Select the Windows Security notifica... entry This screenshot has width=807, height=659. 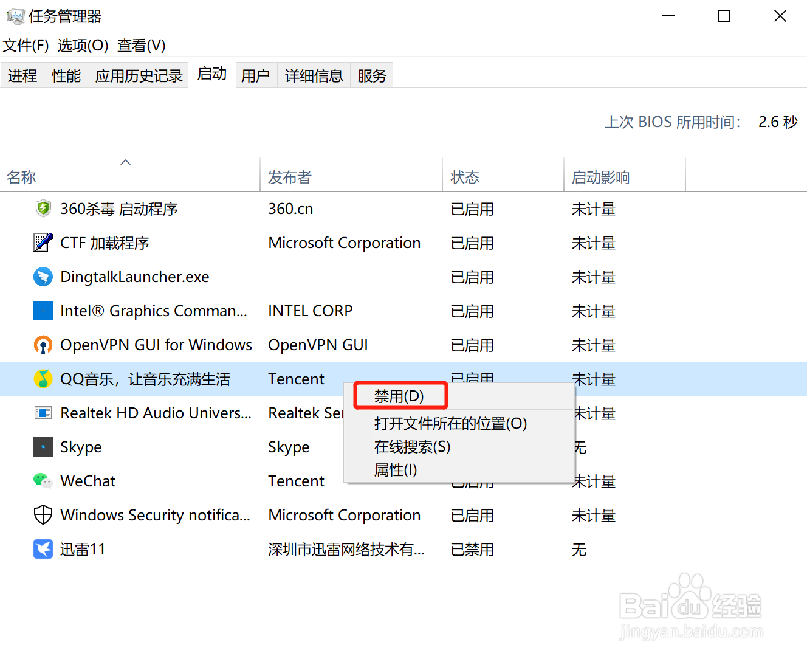point(155,516)
